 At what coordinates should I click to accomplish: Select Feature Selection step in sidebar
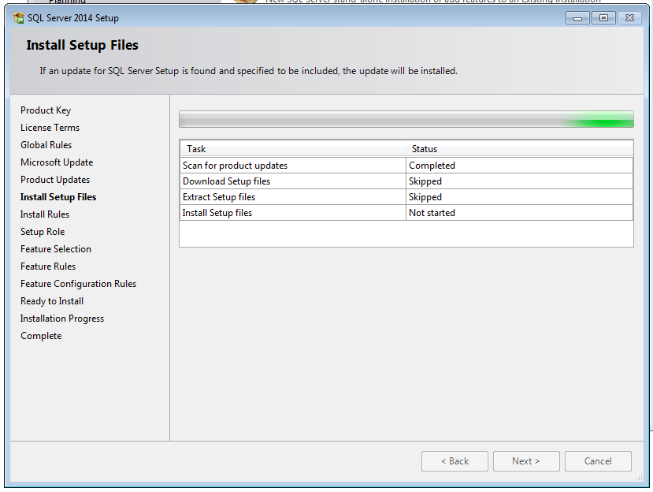(56, 249)
